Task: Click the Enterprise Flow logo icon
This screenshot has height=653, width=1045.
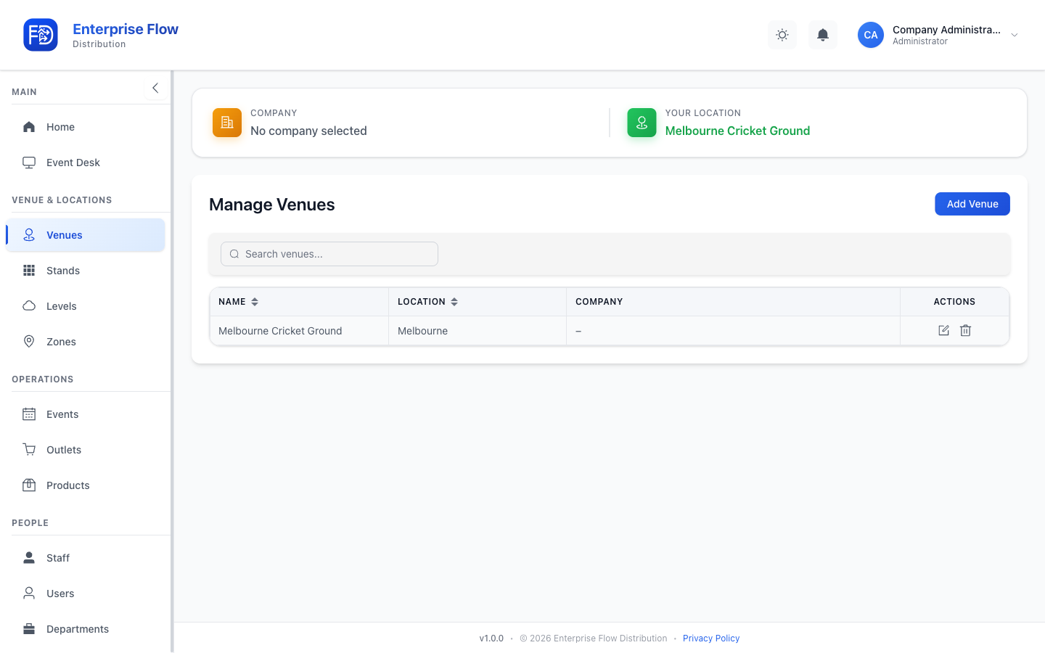Action: 41,35
